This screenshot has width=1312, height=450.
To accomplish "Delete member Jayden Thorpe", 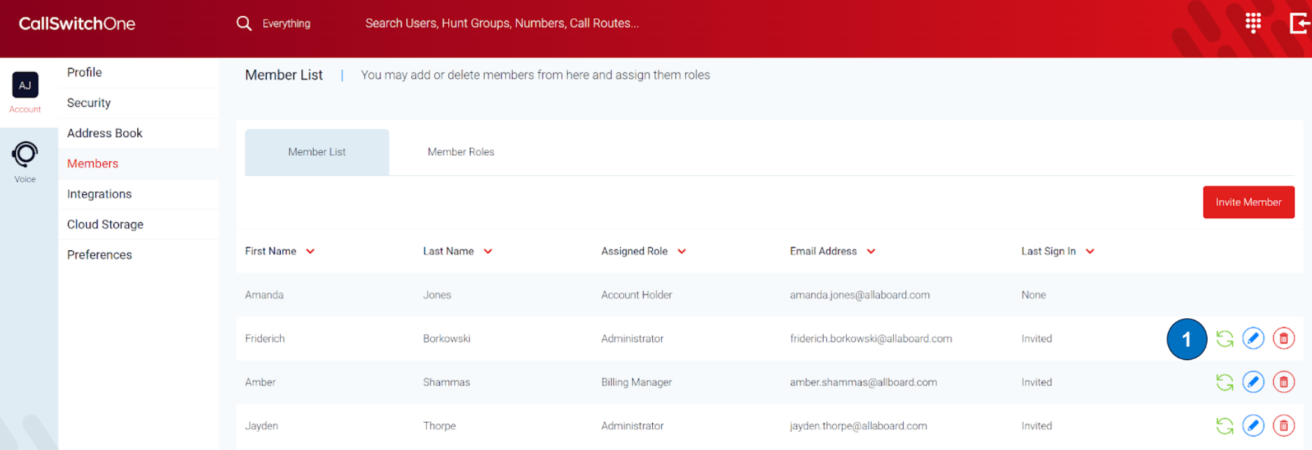I will [1283, 425].
